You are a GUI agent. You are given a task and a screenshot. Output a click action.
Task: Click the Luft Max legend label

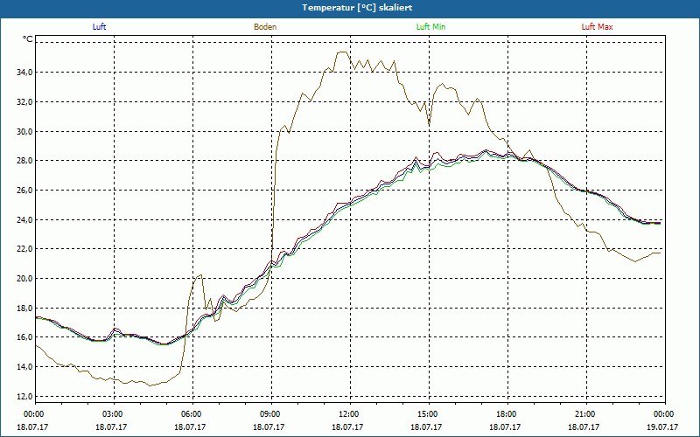pyautogui.click(x=597, y=27)
